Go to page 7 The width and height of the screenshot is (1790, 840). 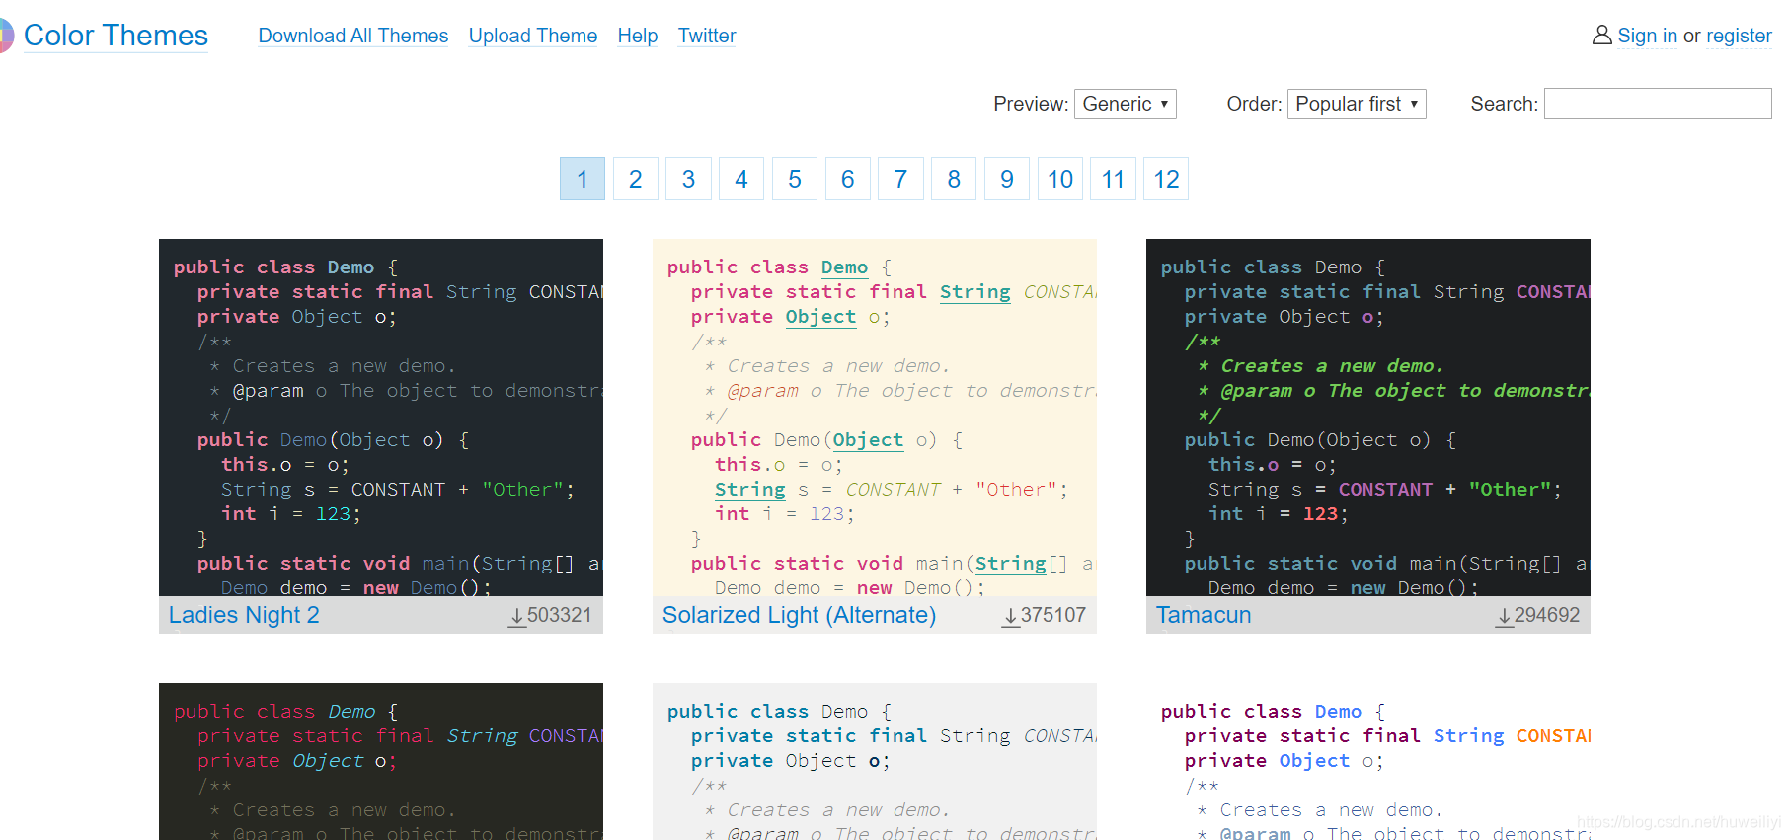coord(900,179)
